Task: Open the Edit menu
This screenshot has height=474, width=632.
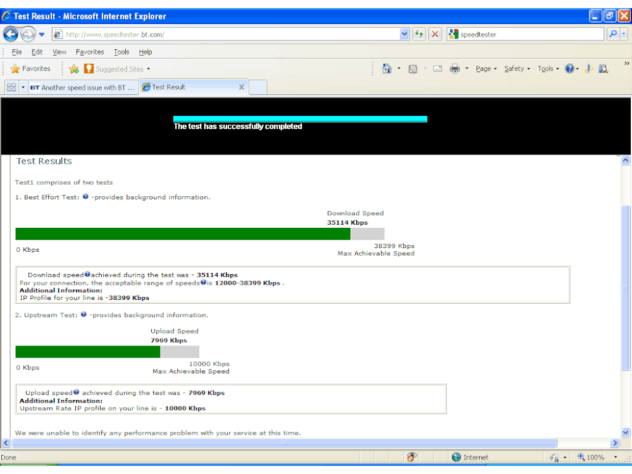Action: 37,52
